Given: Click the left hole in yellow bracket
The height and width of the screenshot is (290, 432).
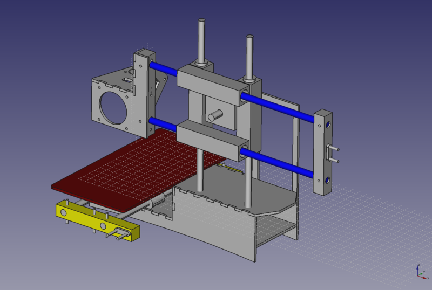Looking at the screenshot, I should pyautogui.click(x=64, y=213).
